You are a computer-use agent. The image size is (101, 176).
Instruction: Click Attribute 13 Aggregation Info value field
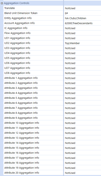(83, 138)
